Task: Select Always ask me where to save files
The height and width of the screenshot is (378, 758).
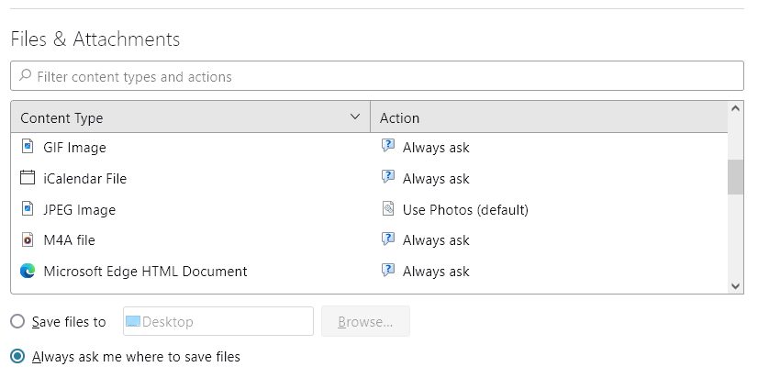Action: click(17, 356)
